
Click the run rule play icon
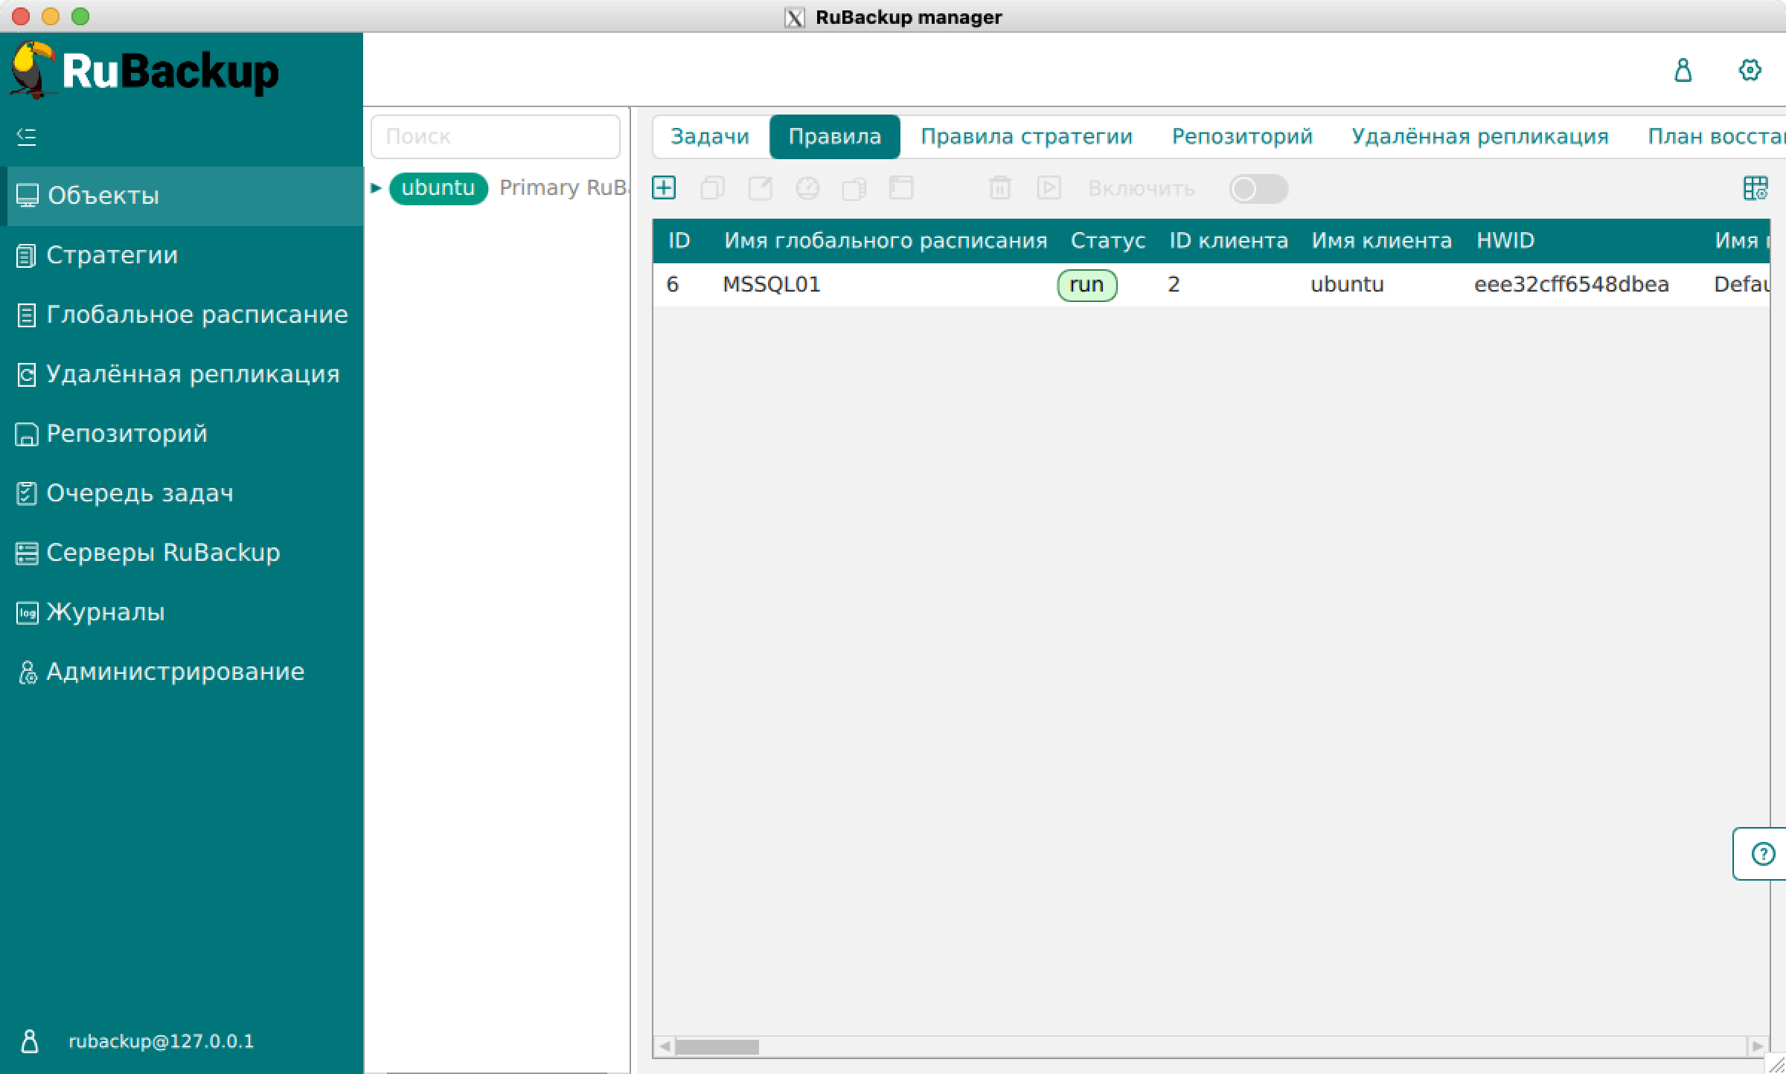coord(1049,188)
